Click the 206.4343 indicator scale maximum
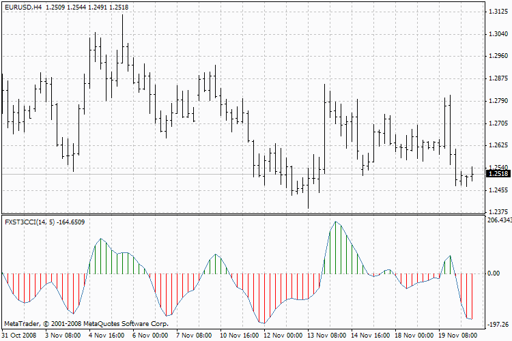Viewport: 512px width, 341px height. point(499,220)
